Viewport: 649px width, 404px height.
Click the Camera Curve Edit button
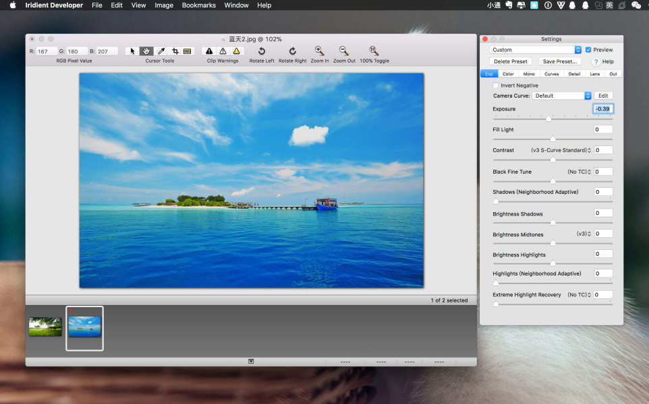603,96
